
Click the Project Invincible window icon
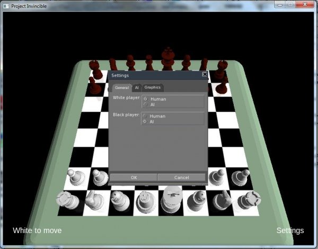6,6
